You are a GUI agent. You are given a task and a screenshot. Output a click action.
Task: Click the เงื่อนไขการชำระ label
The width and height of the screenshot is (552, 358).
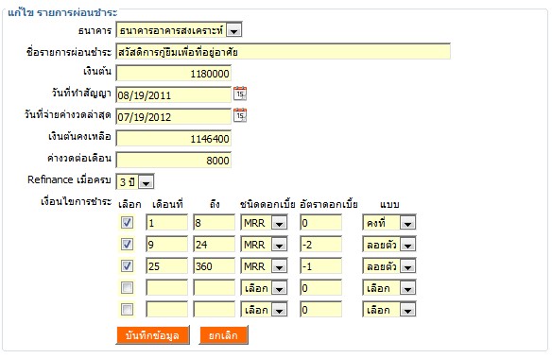coord(76,202)
